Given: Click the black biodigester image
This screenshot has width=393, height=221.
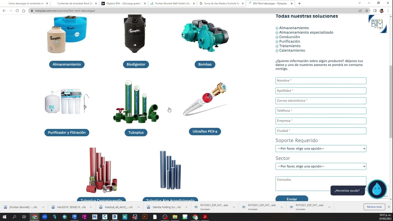Looking at the screenshot, I should pyautogui.click(x=135, y=34).
